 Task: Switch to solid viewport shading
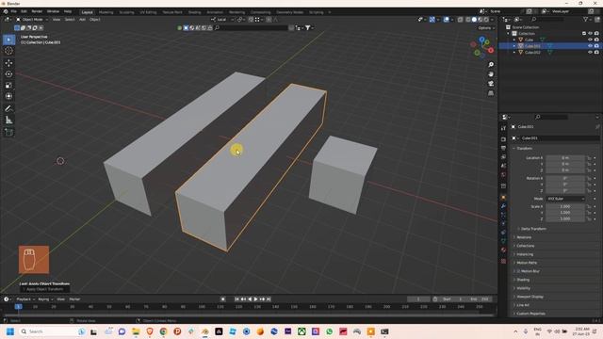pos(474,20)
